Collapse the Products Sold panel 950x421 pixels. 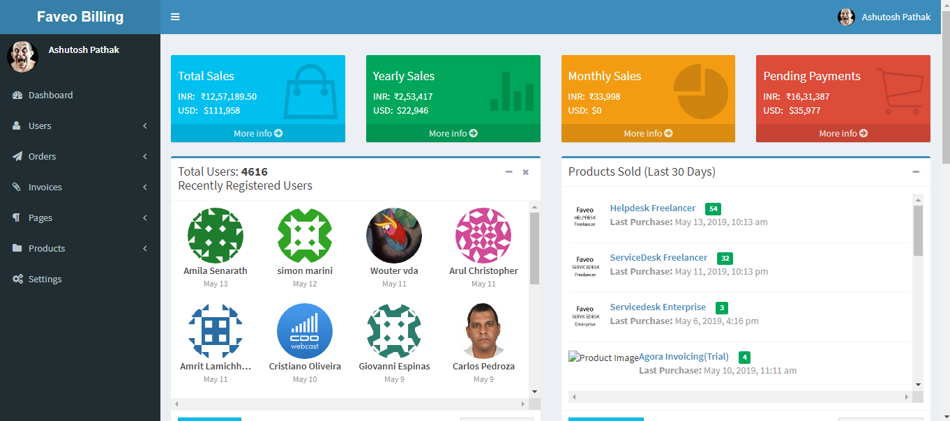click(x=916, y=172)
